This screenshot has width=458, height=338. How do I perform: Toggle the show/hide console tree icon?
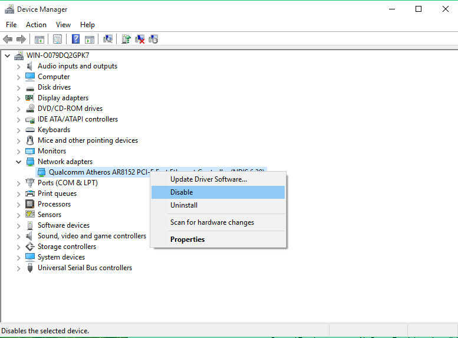click(x=39, y=39)
